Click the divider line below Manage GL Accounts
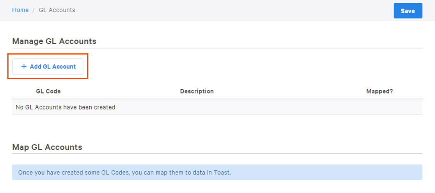Viewport: 435px width, 193px height. click(x=217, y=48)
